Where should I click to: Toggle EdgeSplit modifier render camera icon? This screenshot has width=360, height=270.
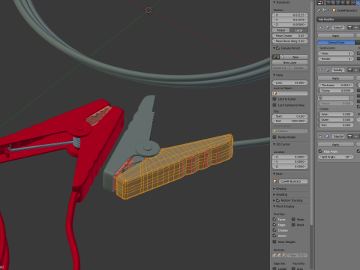350,136
